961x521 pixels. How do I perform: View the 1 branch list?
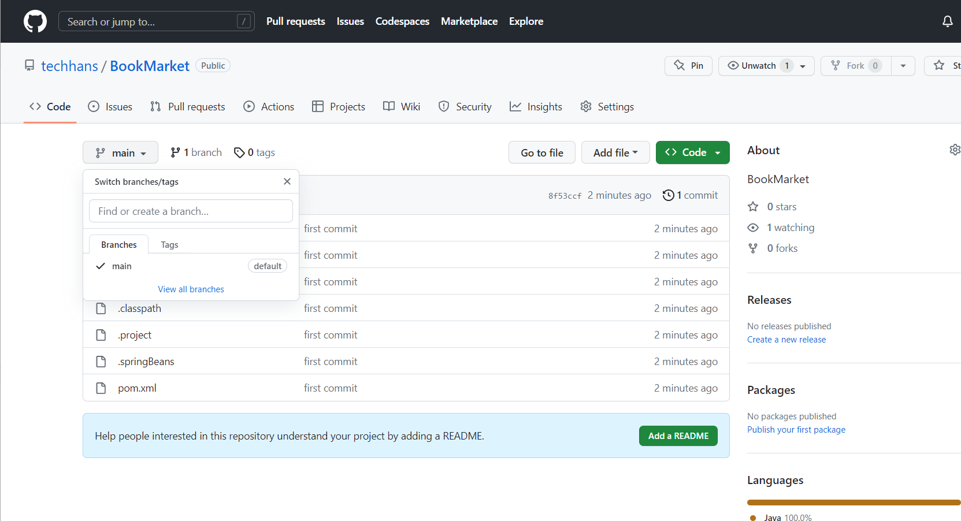pos(196,152)
